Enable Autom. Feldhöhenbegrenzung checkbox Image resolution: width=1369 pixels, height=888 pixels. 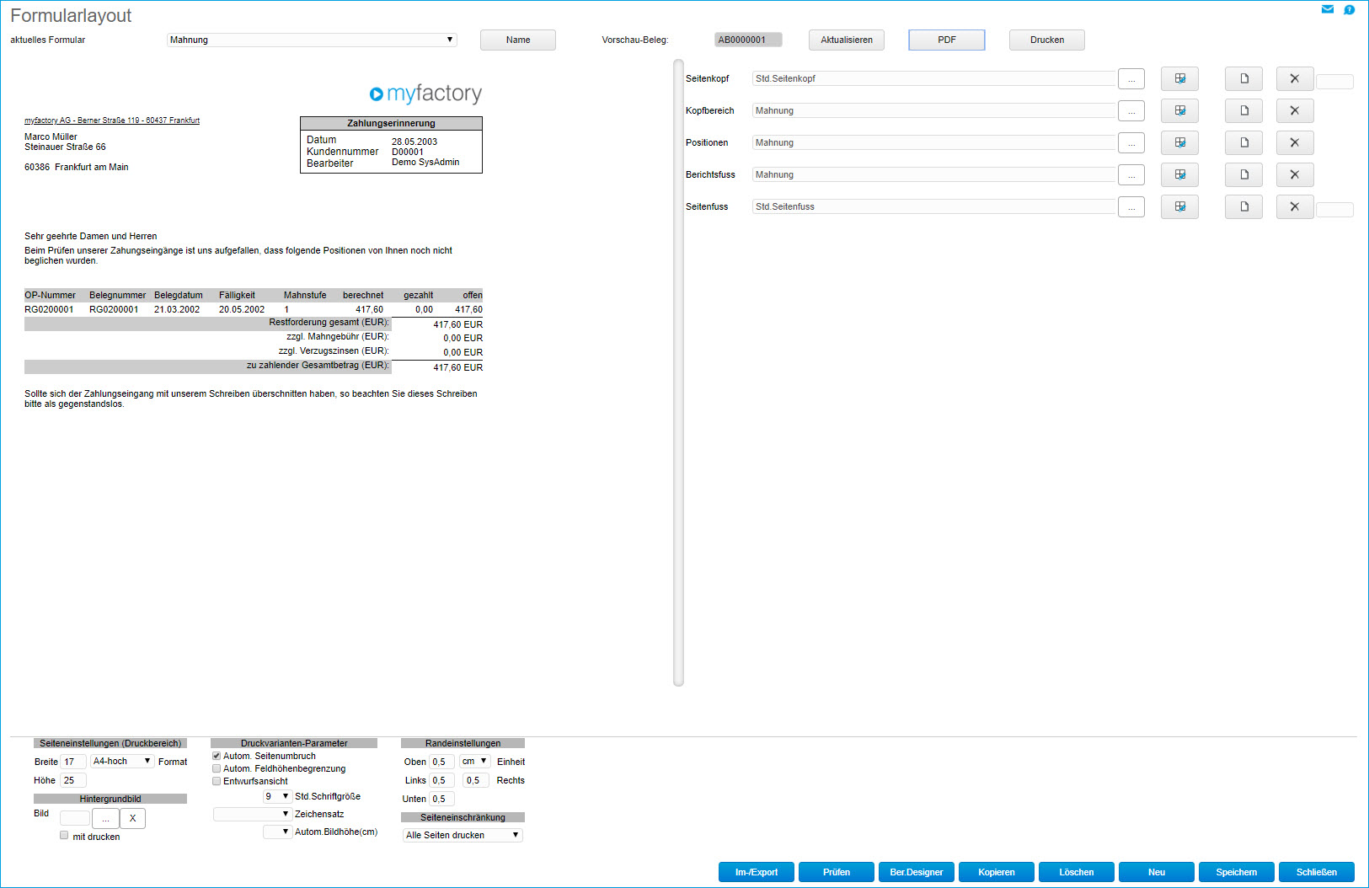217,768
